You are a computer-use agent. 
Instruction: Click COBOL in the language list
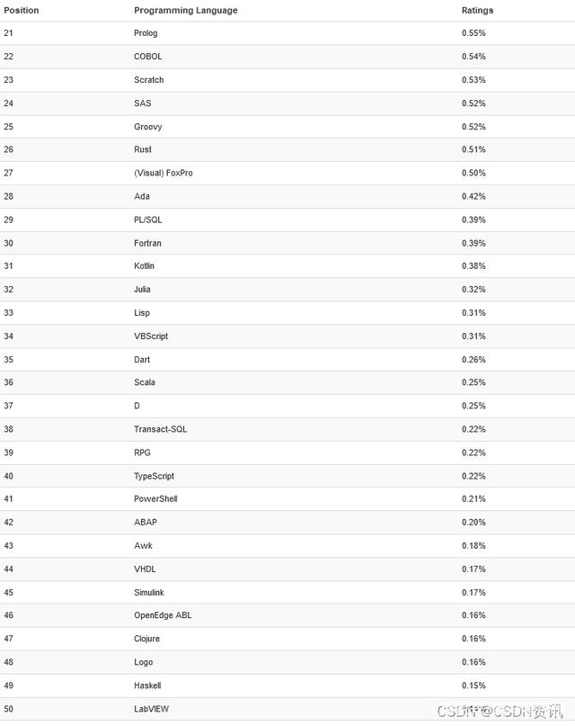click(x=148, y=57)
